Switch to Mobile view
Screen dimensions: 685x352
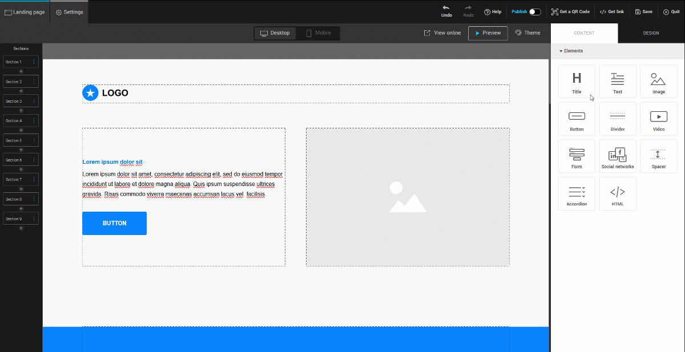point(318,33)
